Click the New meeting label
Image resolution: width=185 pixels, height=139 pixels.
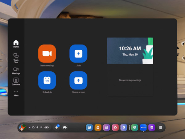[x=47, y=65]
